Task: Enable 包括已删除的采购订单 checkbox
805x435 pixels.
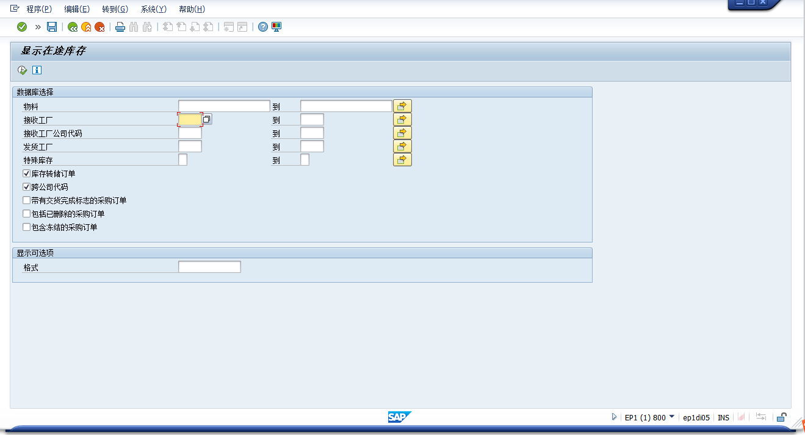Action: pos(26,214)
